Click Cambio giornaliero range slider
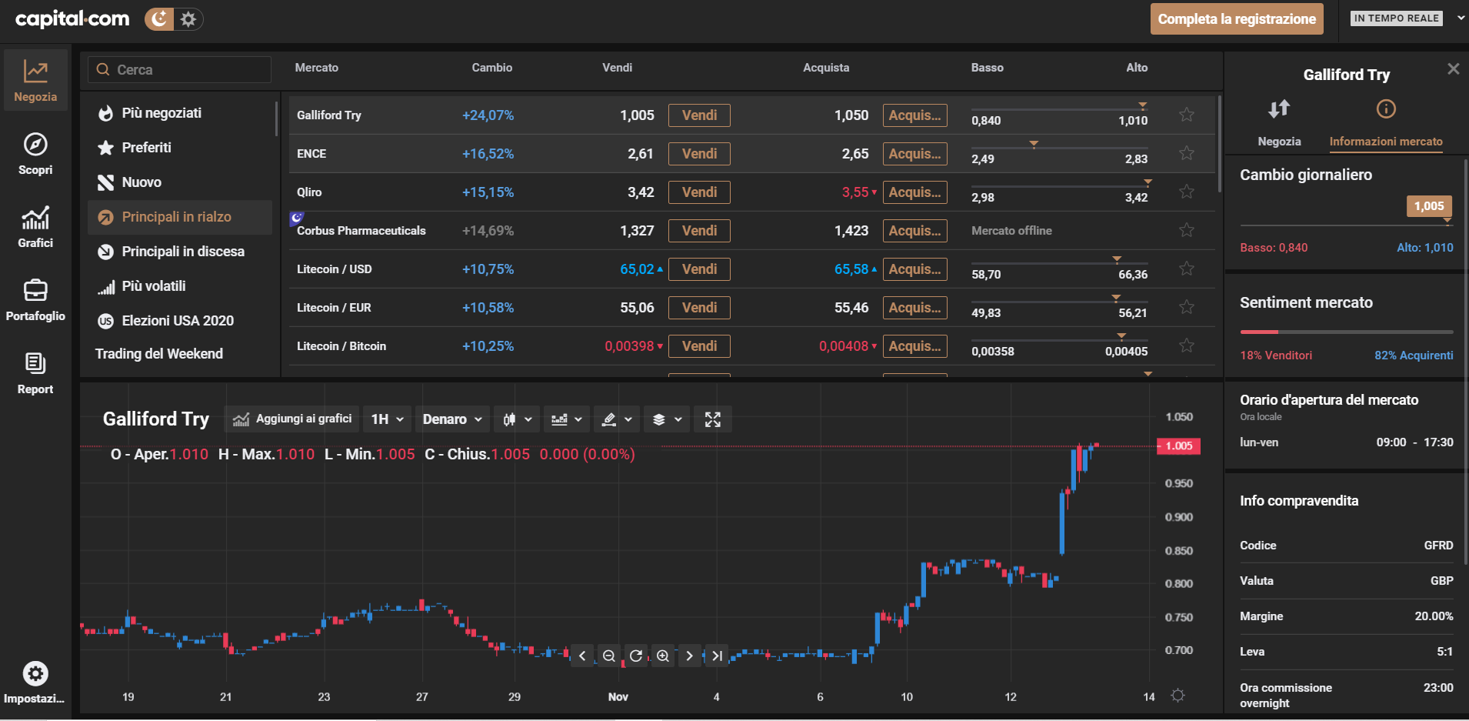The width and height of the screenshot is (1469, 721). [x=1346, y=225]
